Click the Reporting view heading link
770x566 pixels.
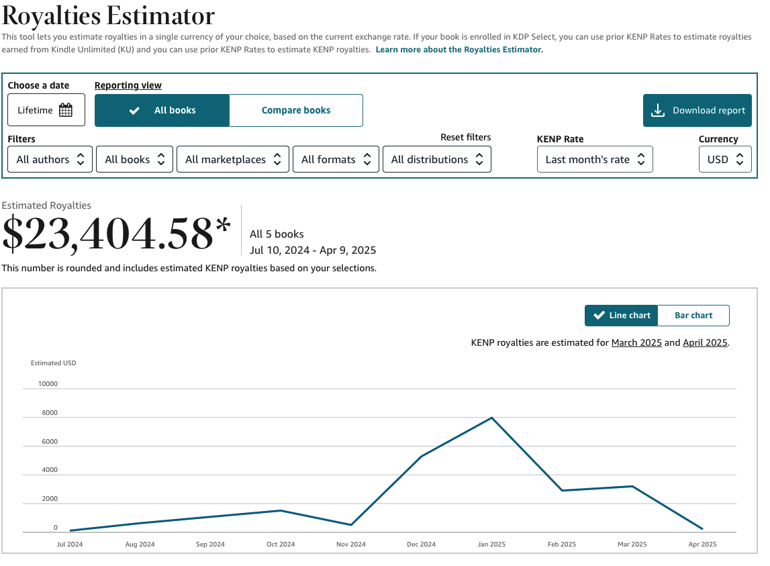[128, 85]
